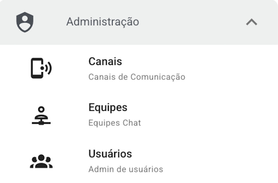Click the Administração header label
This screenshot has height=183, width=278.
pos(102,22)
